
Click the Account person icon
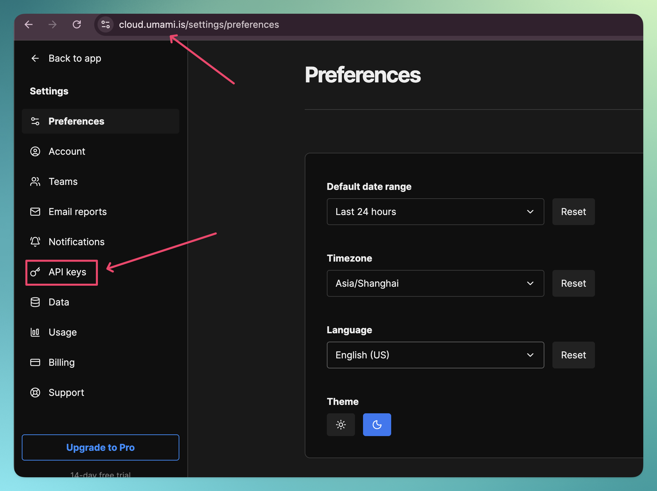35,151
